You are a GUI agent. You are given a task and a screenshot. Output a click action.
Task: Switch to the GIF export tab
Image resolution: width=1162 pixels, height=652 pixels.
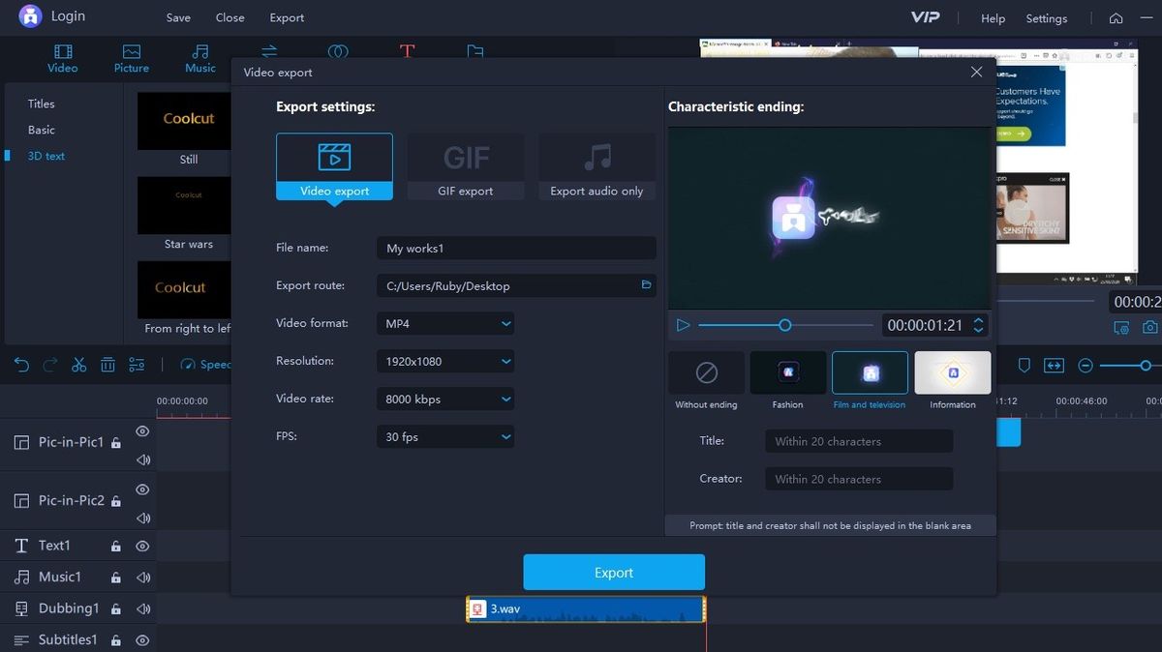466,164
